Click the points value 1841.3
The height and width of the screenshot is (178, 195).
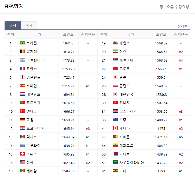[68, 43]
